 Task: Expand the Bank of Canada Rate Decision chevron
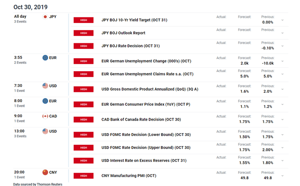(282, 120)
